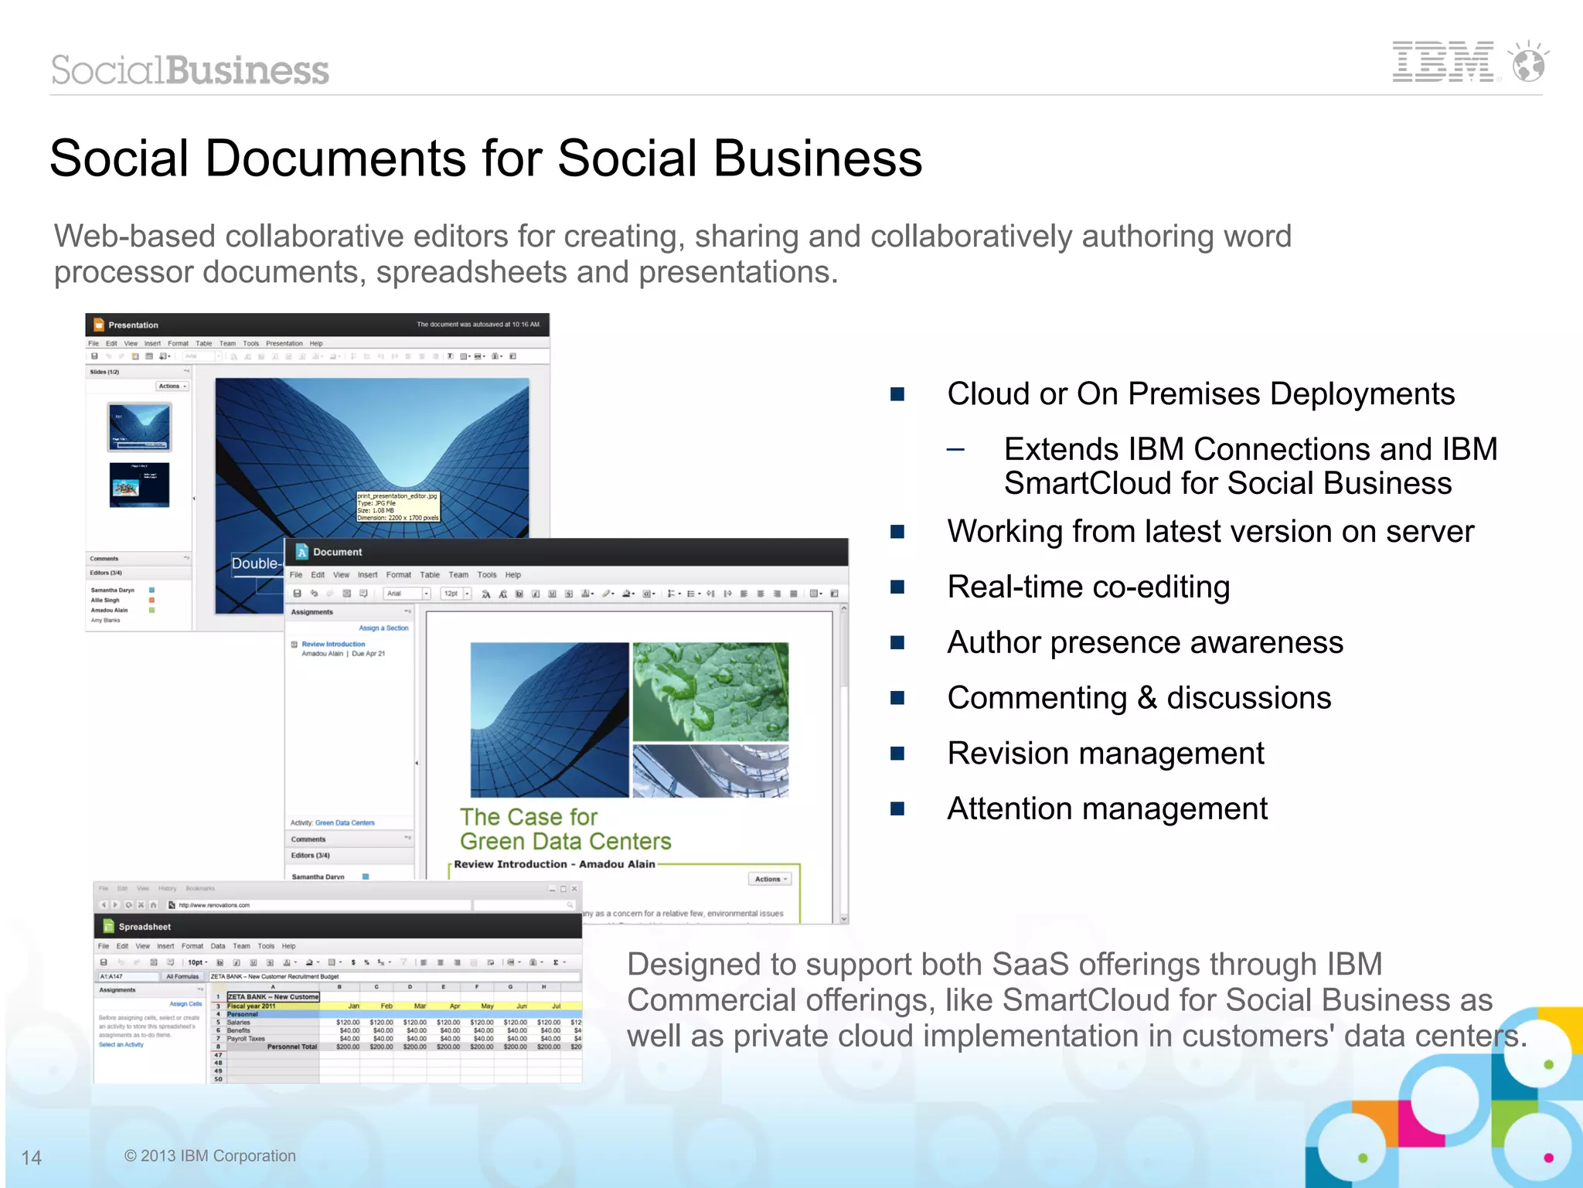Click the Presentation app logo icon
1583x1188 pixels.
pos(98,325)
